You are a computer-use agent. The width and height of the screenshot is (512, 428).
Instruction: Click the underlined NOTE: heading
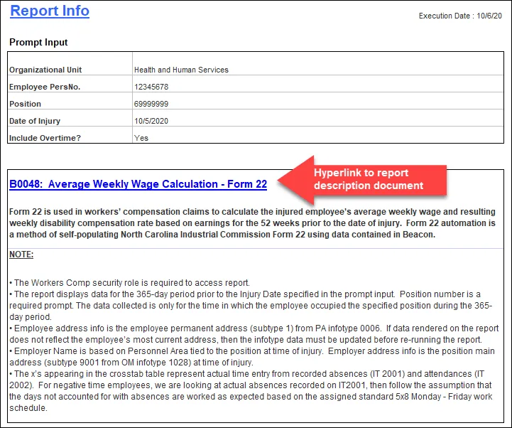[x=21, y=255]
